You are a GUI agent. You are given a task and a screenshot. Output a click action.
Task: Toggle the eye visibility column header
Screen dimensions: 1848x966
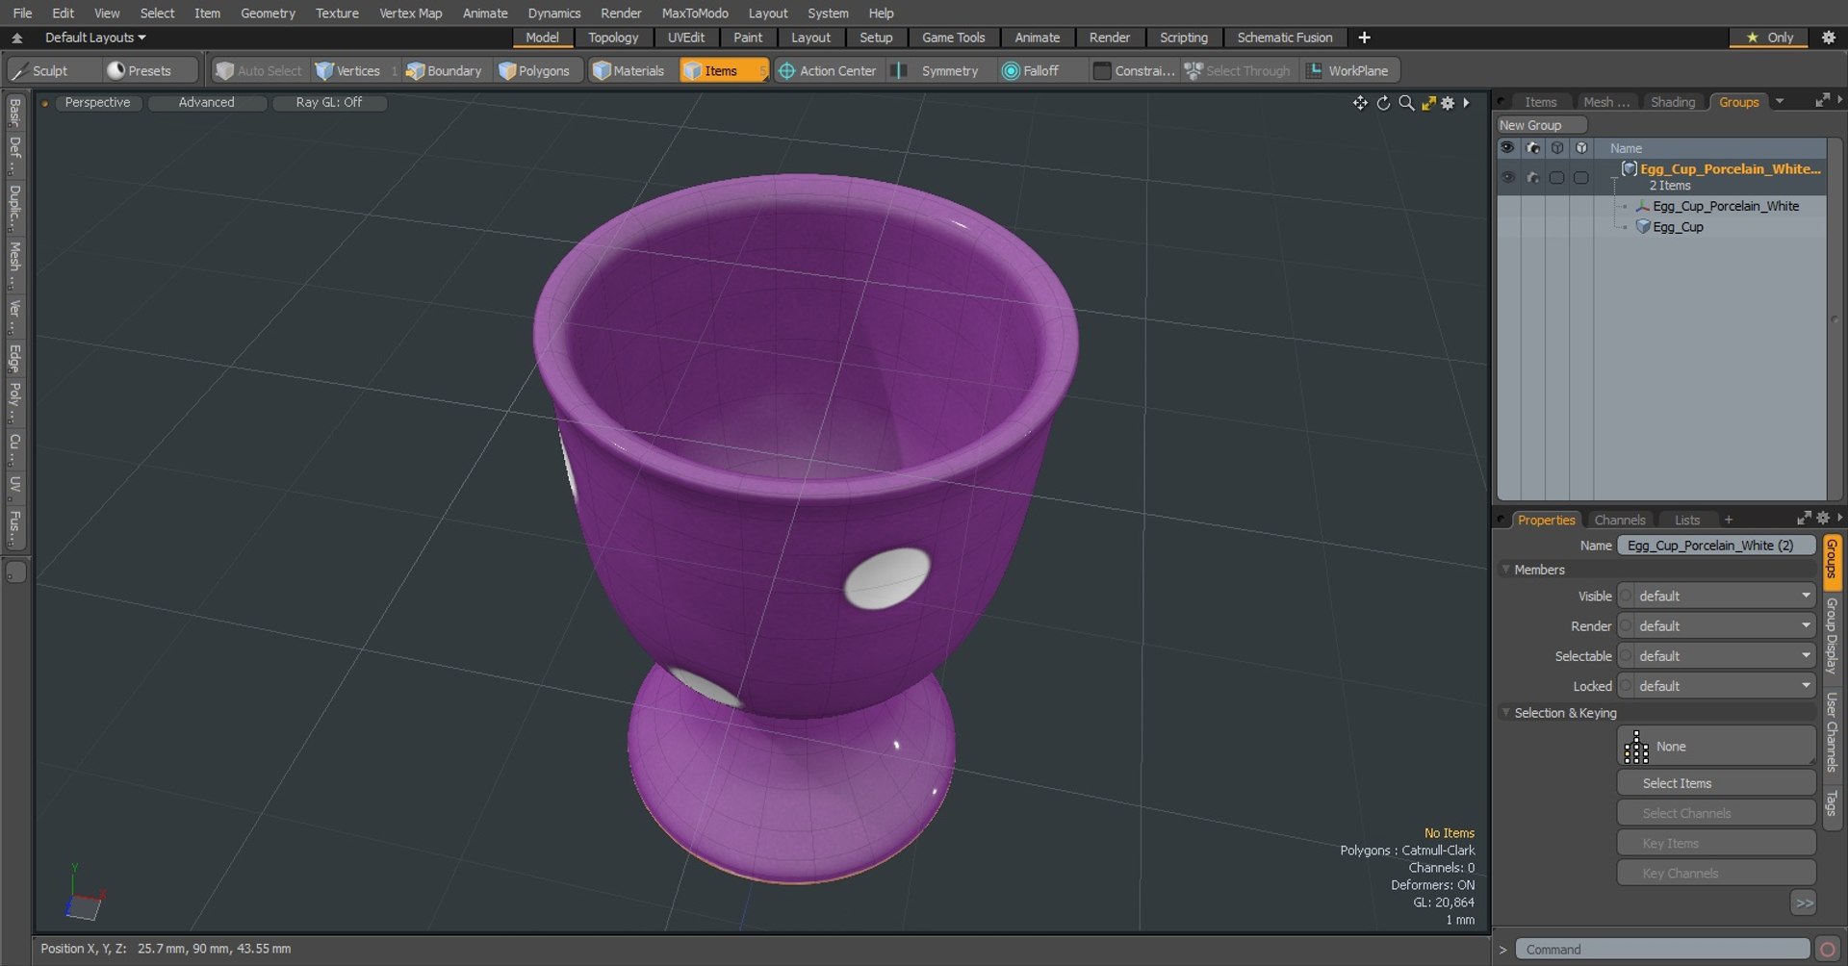point(1507,148)
